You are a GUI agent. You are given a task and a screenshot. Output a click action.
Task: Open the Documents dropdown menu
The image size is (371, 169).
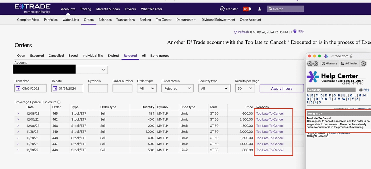tap(186, 20)
